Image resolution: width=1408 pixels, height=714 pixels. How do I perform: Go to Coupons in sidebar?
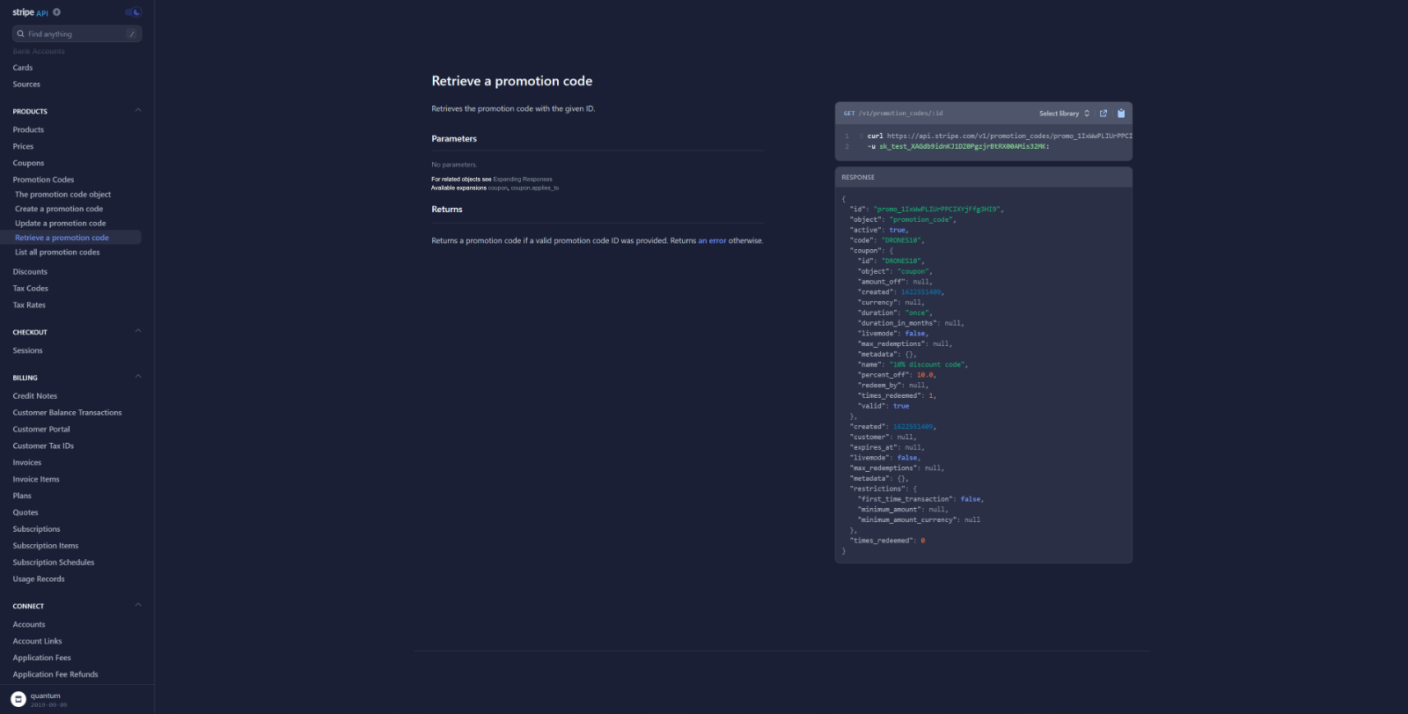tap(28, 163)
